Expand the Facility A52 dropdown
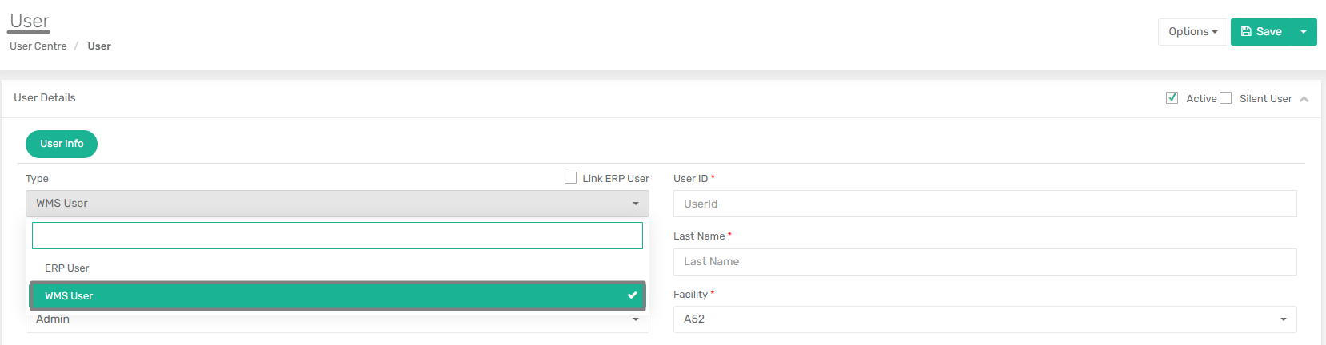This screenshot has height=345, width=1326. coord(985,319)
